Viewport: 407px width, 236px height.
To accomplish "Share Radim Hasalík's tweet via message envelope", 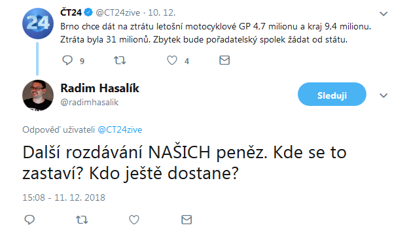I will click(x=186, y=220).
